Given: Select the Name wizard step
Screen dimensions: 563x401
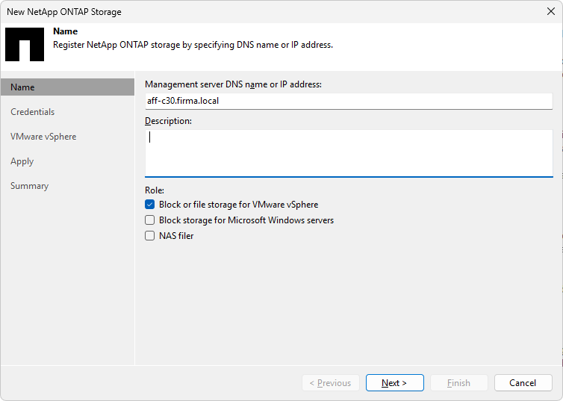Looking at the screenshot, I should pos(67,87).
